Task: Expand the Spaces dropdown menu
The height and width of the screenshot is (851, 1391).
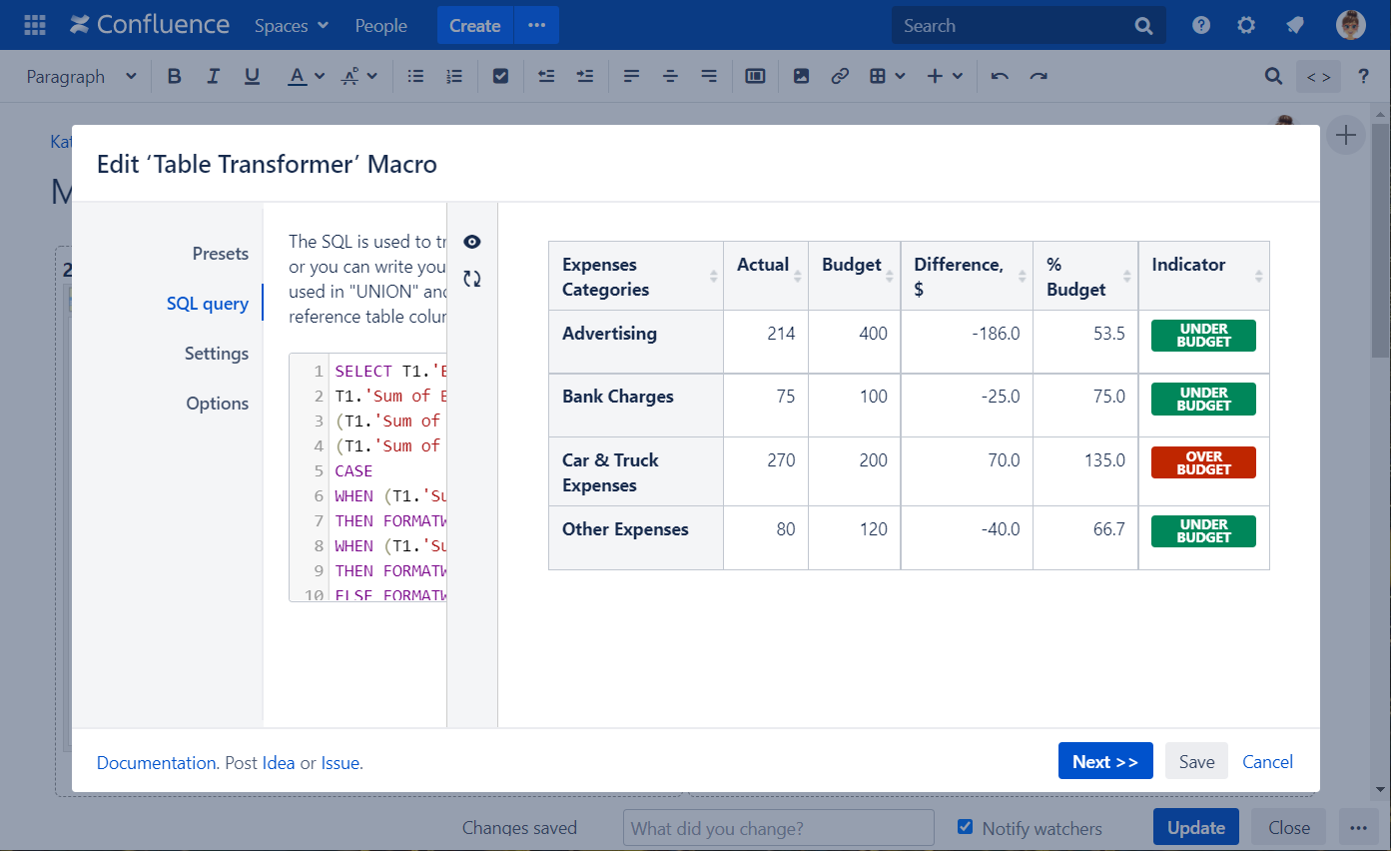Action: (x=291, y=26)
